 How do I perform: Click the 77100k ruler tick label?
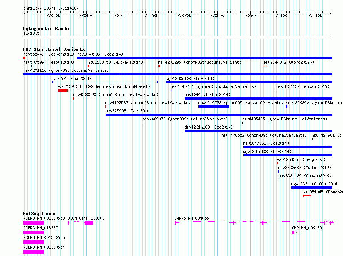[x=282, y=15]
